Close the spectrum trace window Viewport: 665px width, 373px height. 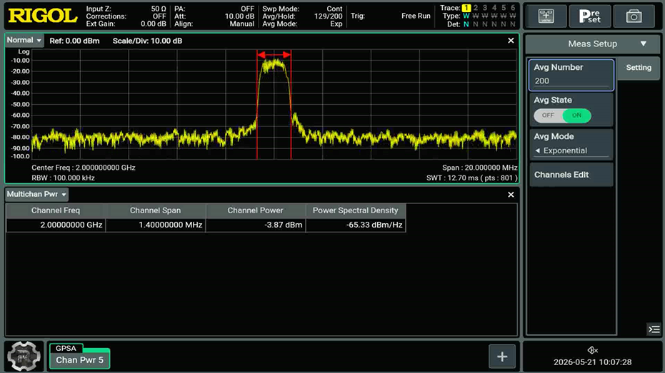coord(511,41)
